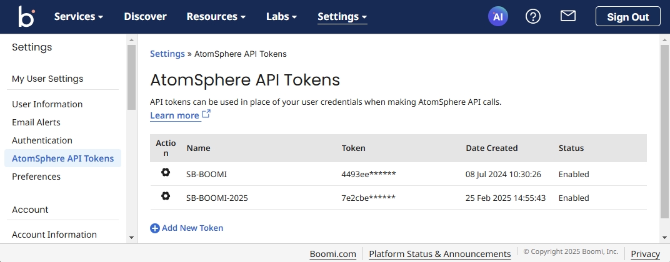Click the Account section heading in sidebar
This screenshot has width=670, height=262.
coord(30,210)
